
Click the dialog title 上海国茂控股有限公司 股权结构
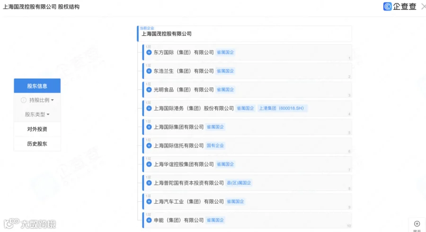41,7
